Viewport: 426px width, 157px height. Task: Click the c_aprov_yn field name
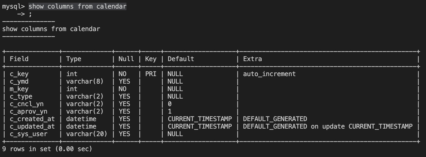click(x=29, y=111)
